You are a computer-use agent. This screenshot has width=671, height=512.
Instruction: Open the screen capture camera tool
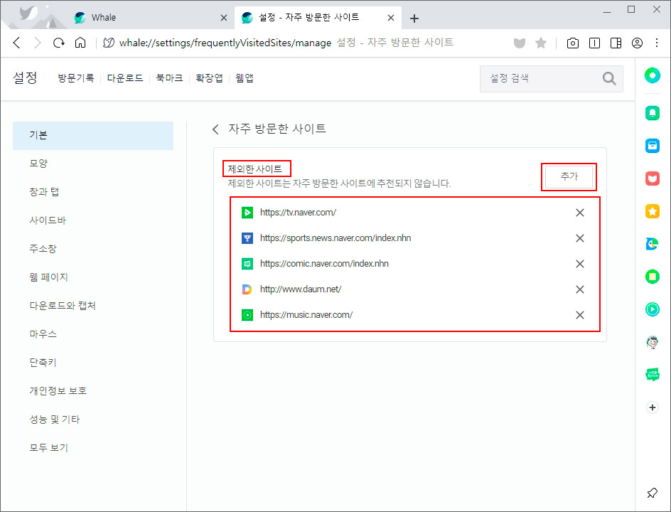click(x=573, y=43)
